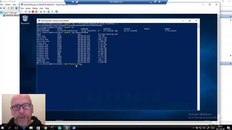Image resolution: width=232 pixels, height=130 pixels.
Task: Click the keyboard input indicator in system tray
Action: tap(212, 128)
